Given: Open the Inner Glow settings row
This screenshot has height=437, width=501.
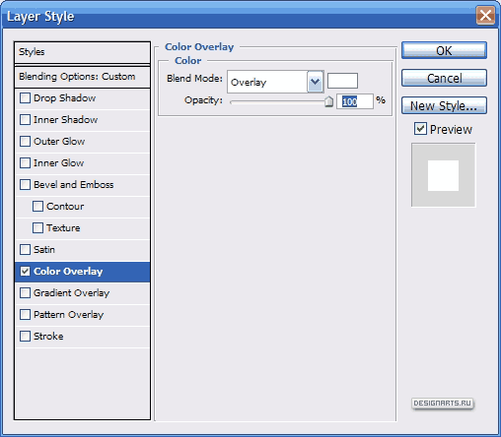Looking at the screenshot, I should tap(82, 163).
